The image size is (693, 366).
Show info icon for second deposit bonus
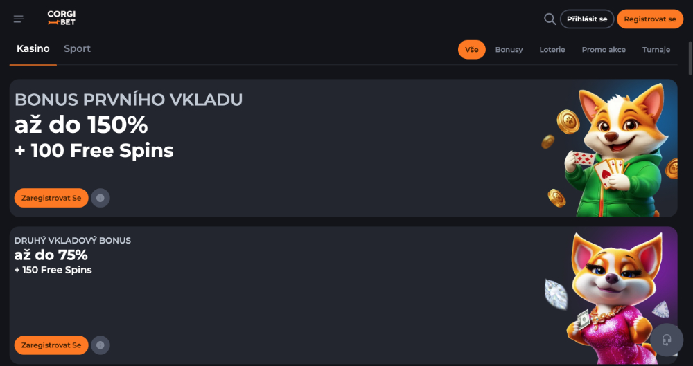click(100, 345)
